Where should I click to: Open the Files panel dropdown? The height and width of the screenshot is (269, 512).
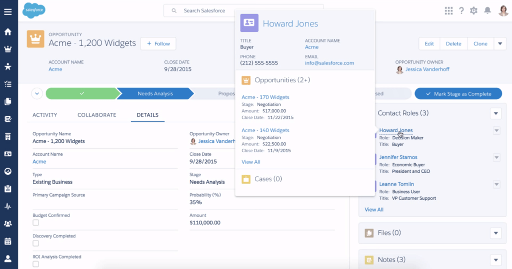(495, 233)
